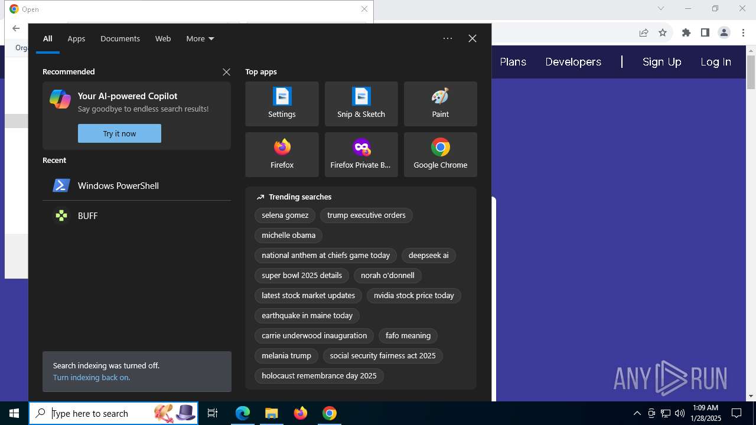Image resolution: width=756 pixels, height=425 pixels.
Task: Go back in the Open dialog
Action: [16, 28]
